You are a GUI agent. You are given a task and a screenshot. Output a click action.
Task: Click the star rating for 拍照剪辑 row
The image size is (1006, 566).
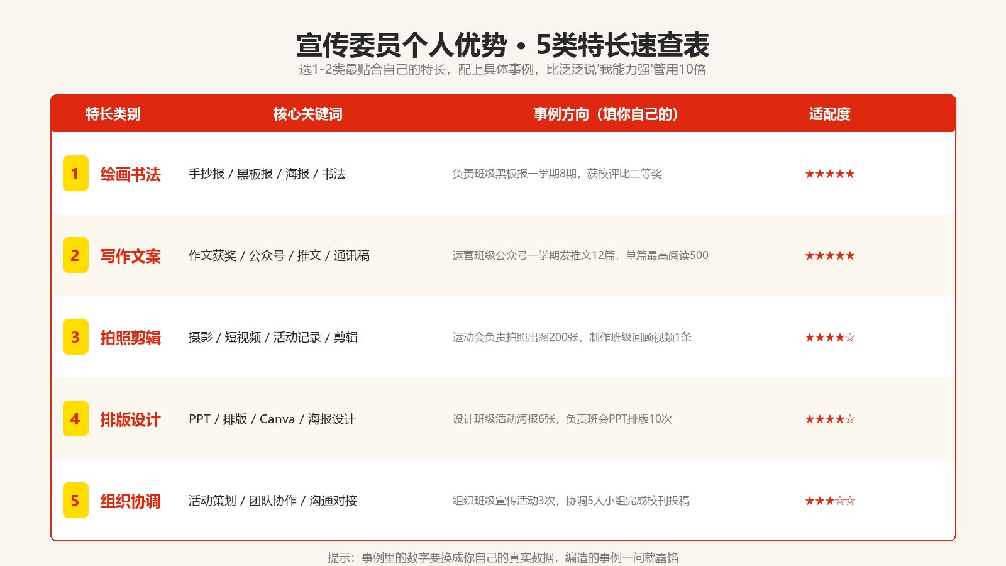(x=830, y=337)
